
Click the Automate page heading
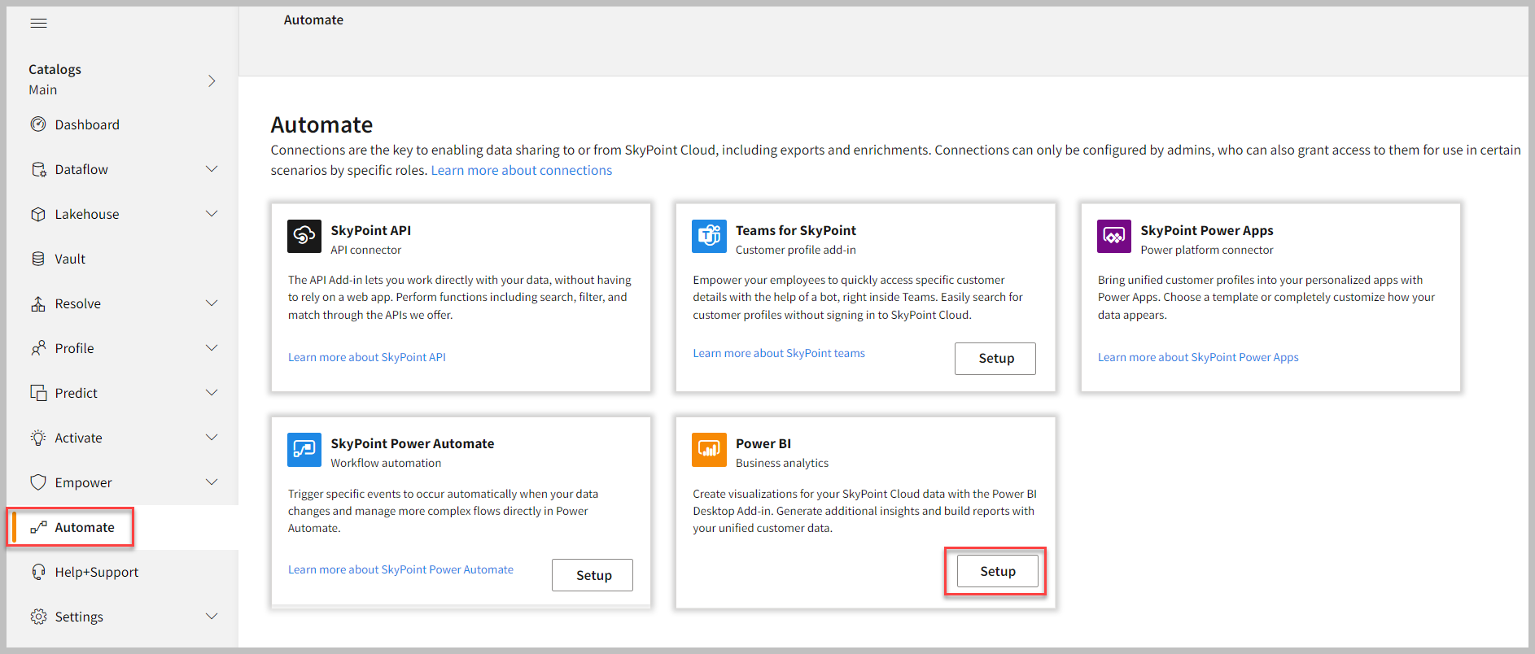tap(321, 124)
